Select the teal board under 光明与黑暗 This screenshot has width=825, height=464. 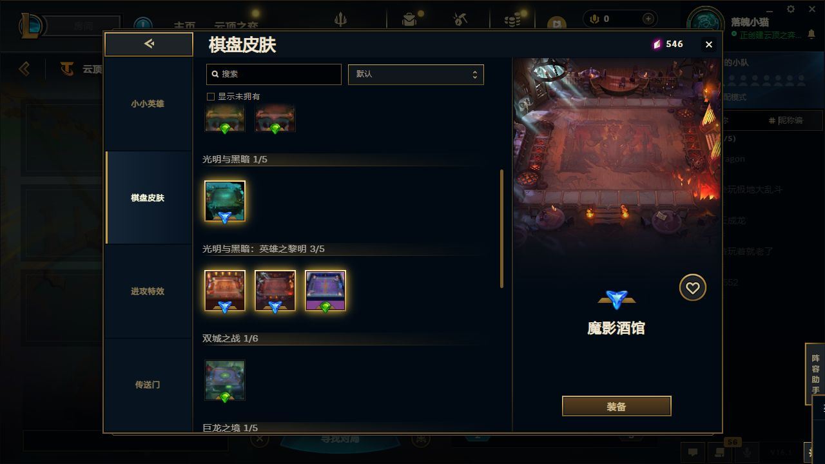[x=225, y=201]
